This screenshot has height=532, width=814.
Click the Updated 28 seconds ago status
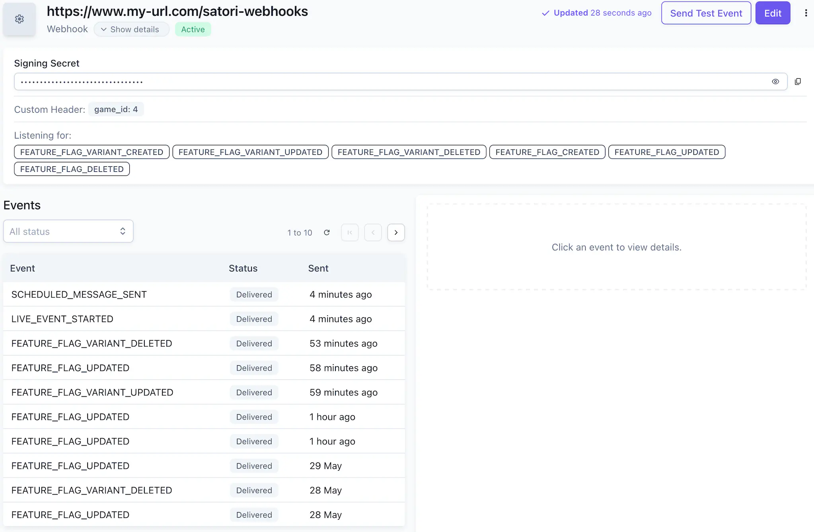597,13
